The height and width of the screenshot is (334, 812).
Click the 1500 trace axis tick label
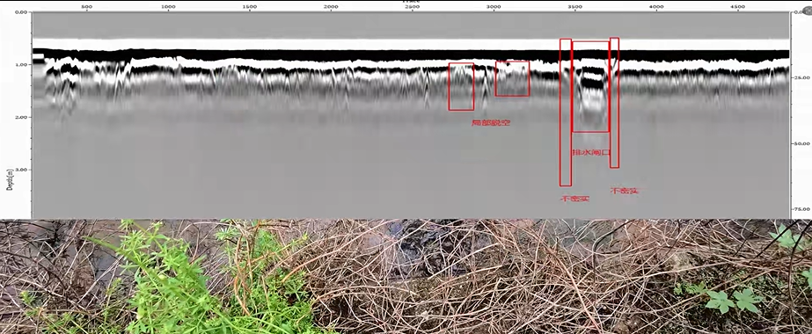[249, 7]
